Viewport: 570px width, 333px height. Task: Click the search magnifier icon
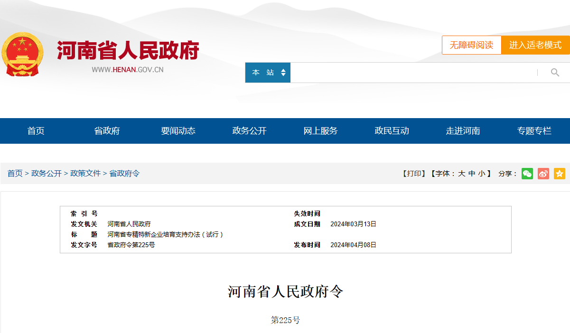555,73
